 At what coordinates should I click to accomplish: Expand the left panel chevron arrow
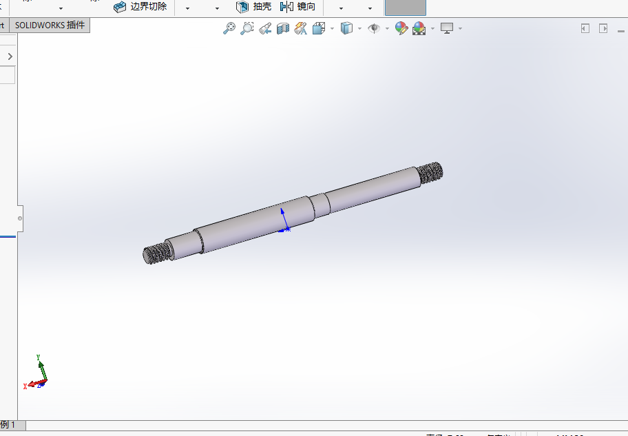[x=10, y=56]
